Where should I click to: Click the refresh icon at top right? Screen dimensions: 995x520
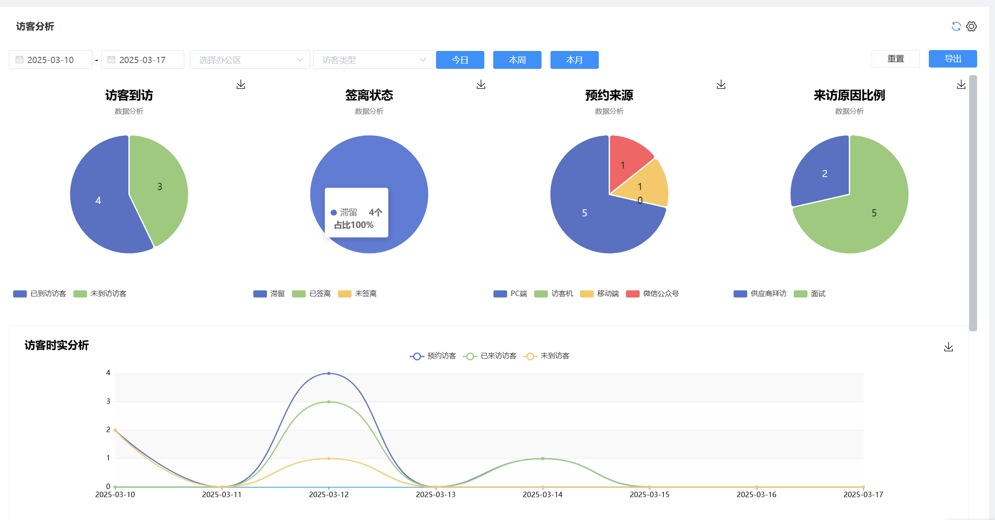tap(956, 26)
